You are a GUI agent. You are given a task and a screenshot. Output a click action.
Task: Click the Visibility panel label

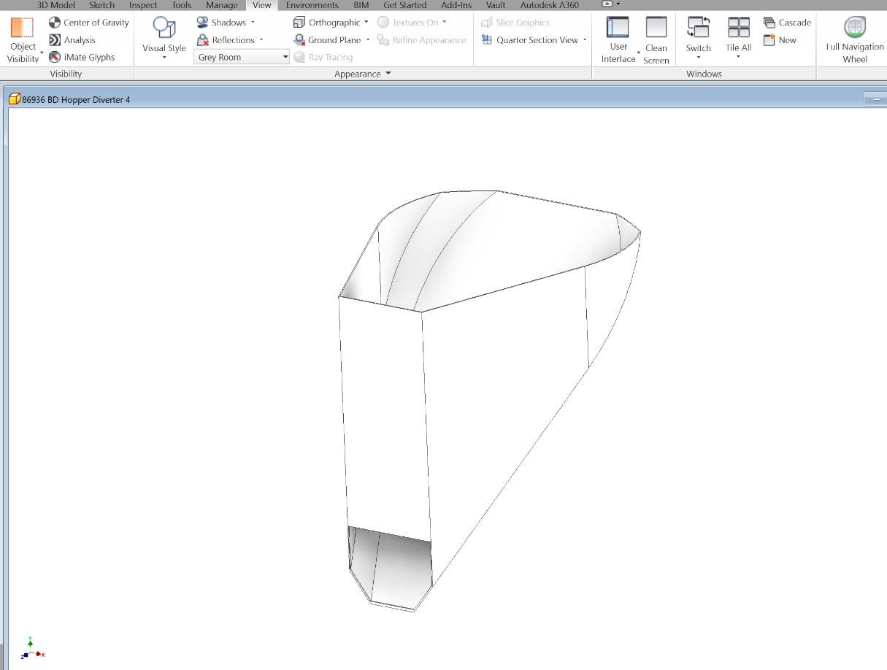click(66, 74)
